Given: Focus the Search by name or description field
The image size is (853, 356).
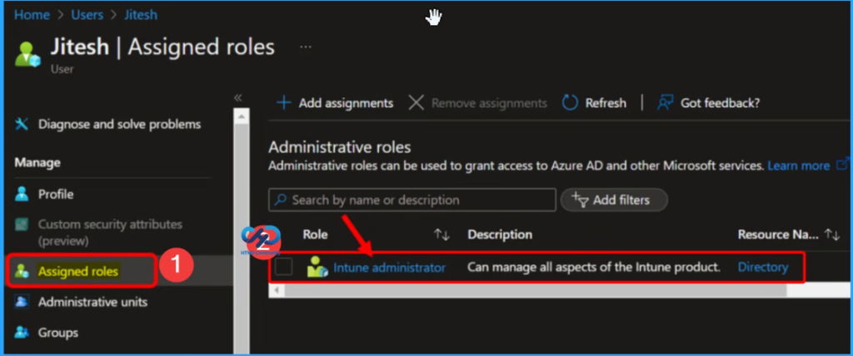Looking at the screenshot, I should [412, 200].
